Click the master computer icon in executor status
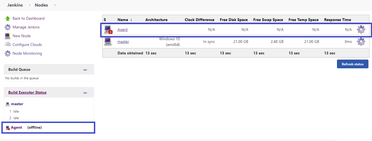Viewport: 372px width, 141px height. click(8, 104)
